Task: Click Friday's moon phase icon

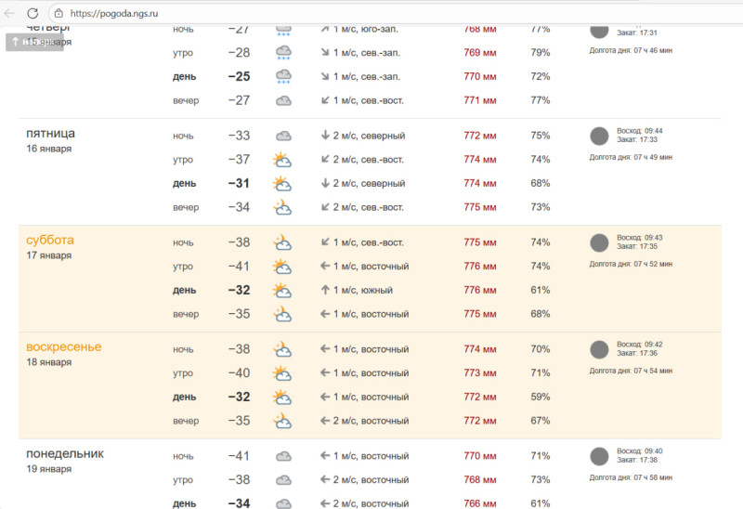Action: point(600,137)
